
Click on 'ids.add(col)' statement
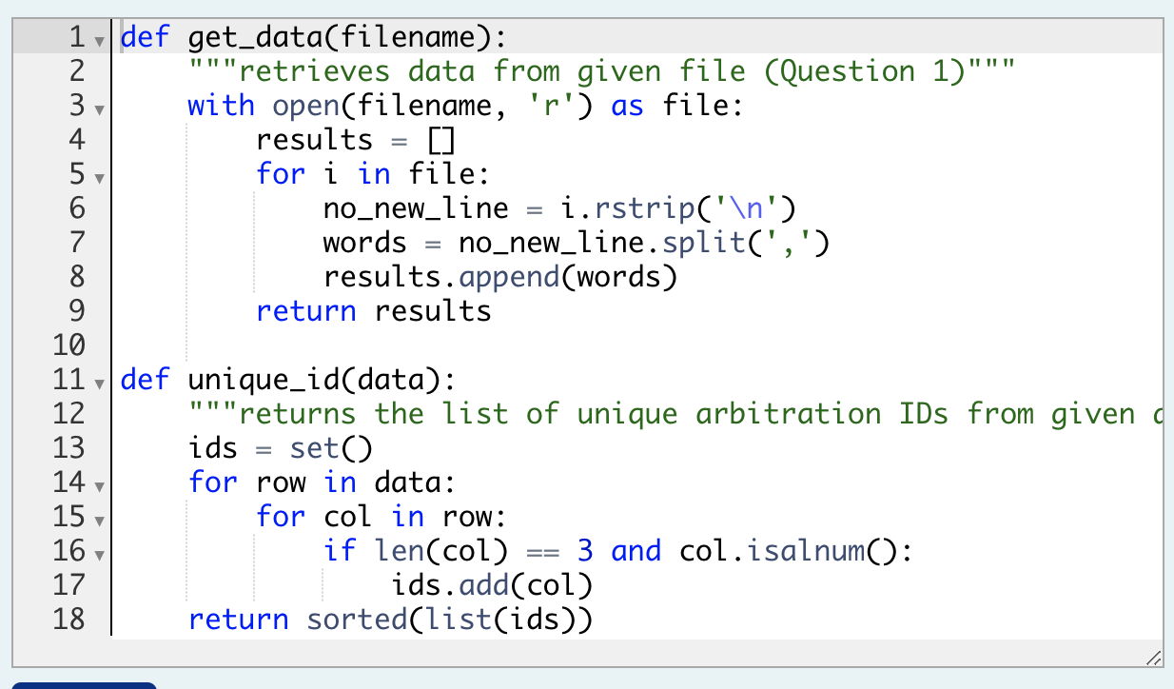pyautogui.click(x=491, y=585)
